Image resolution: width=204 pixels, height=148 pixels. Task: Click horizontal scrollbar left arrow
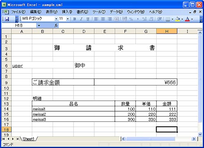(123, 139)
